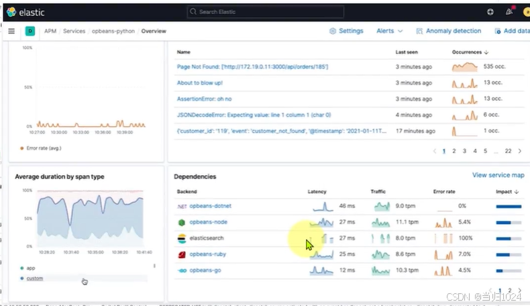Sort by Impact arrow

click(517, 192)
